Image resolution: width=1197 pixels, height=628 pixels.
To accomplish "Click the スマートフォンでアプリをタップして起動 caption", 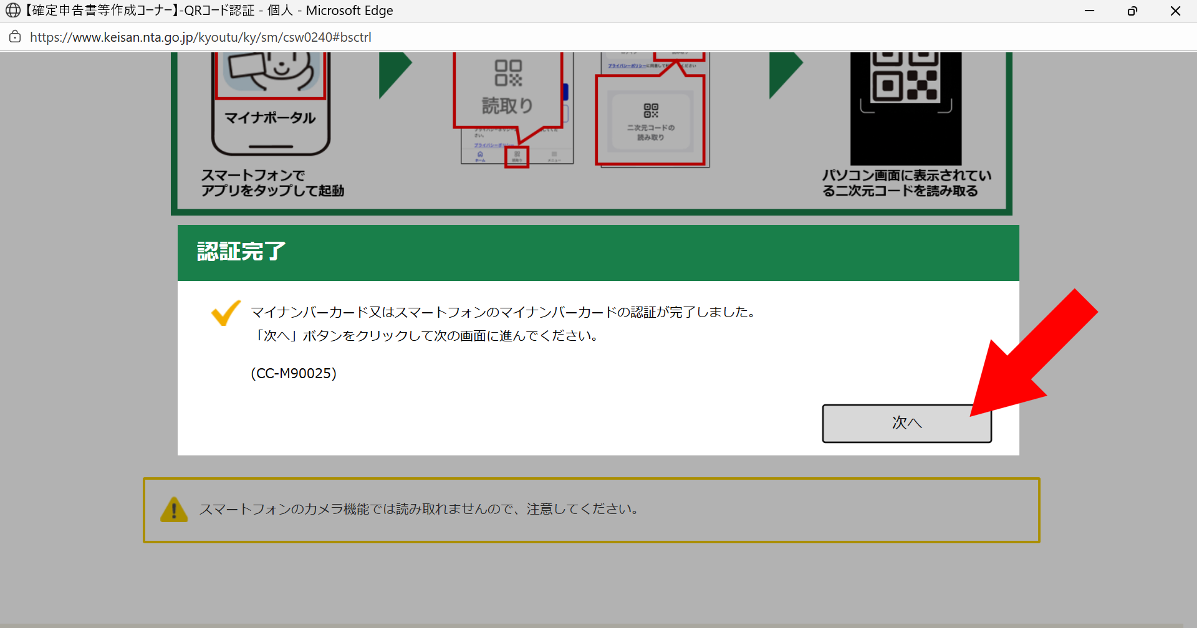I will [x=272, y=183].
